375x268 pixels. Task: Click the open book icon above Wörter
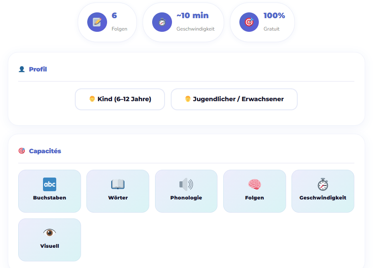tap(118, 185)
